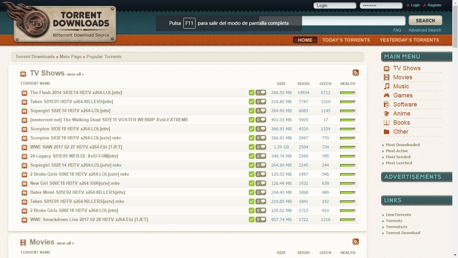Click 'Main Page' in breadcrumb
The image size is (458, 258).
click(x=70, y=56)
